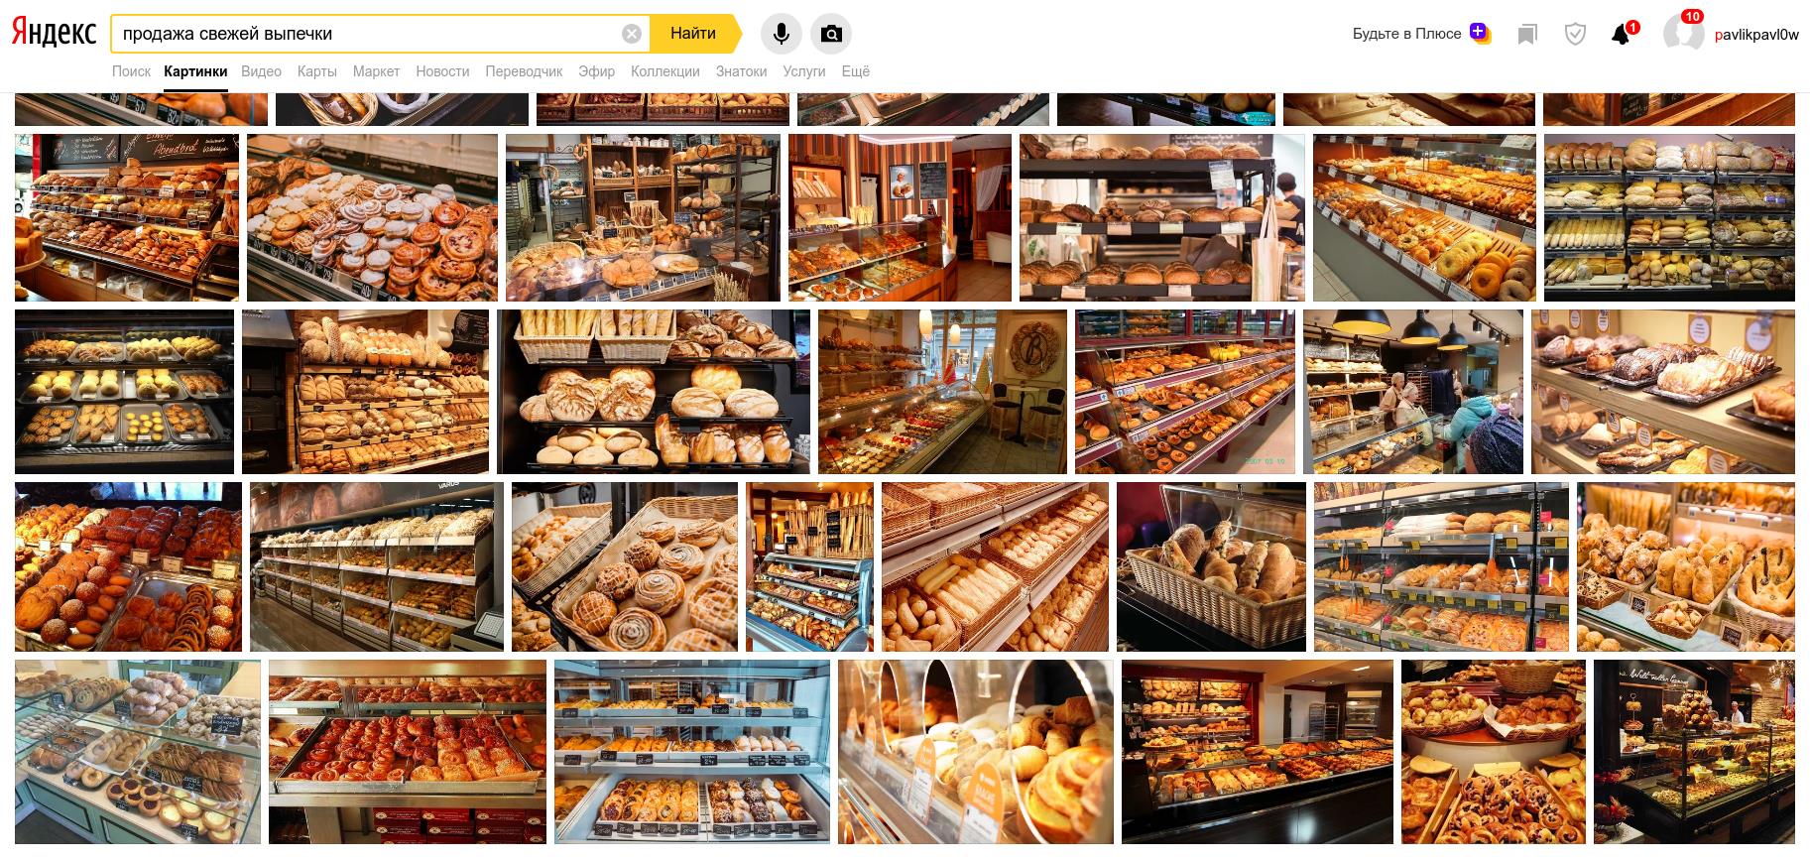
Task: Clear the search query with X icon
Action: click(x=632, y=34)
